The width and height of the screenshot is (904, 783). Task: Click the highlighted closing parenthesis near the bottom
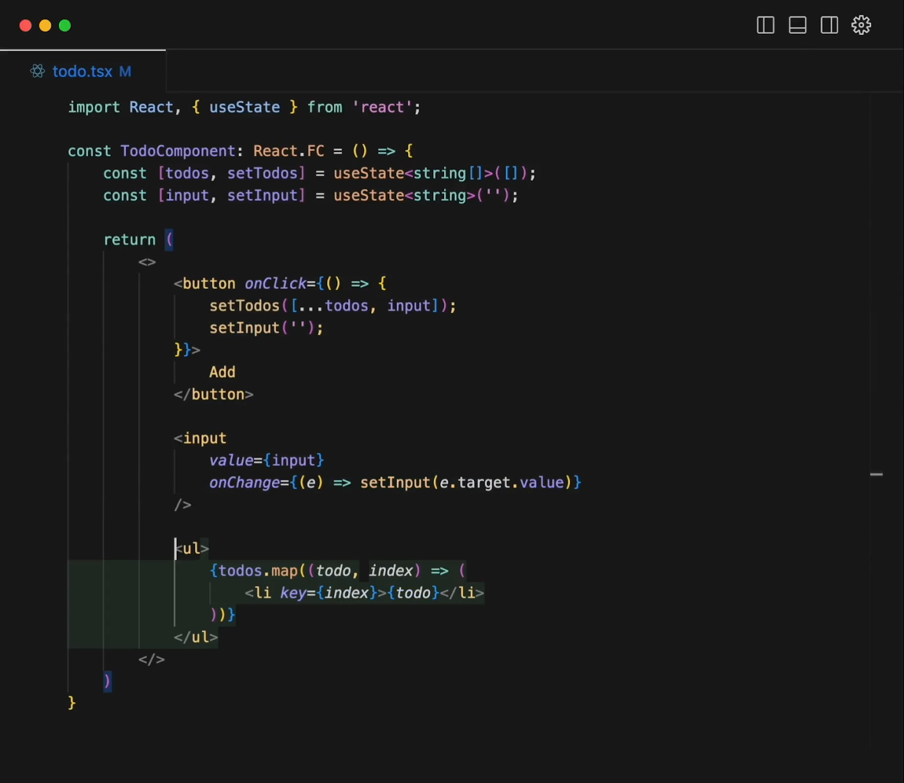click(x=107, y=681)
